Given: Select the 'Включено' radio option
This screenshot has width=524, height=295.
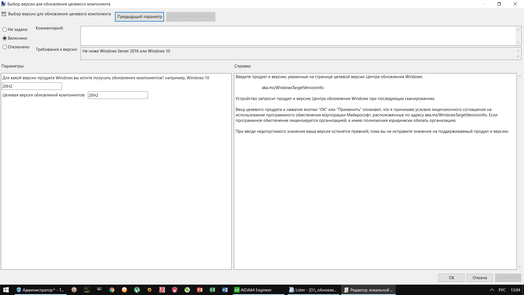Looking at the screenshot, I should [5, 38].
